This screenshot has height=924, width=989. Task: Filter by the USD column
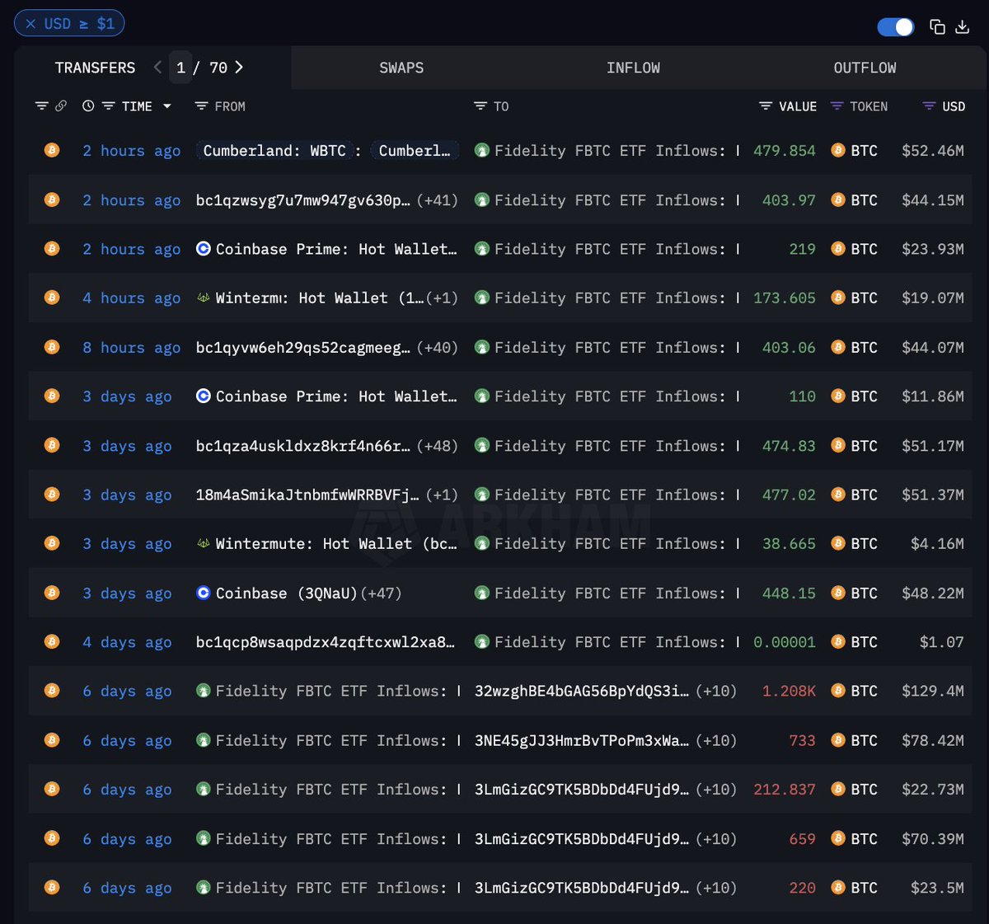pos(929,106)
